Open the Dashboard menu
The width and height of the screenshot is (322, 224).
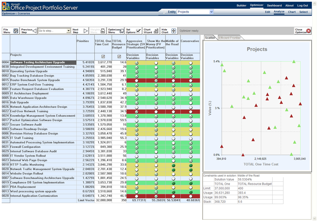tap(274, 6)
